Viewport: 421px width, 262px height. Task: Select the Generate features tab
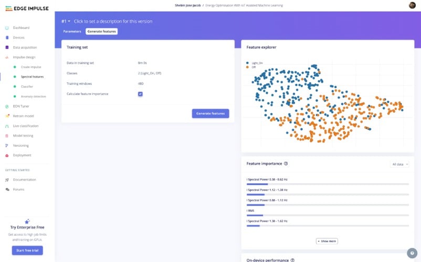[x=101, y=31]
